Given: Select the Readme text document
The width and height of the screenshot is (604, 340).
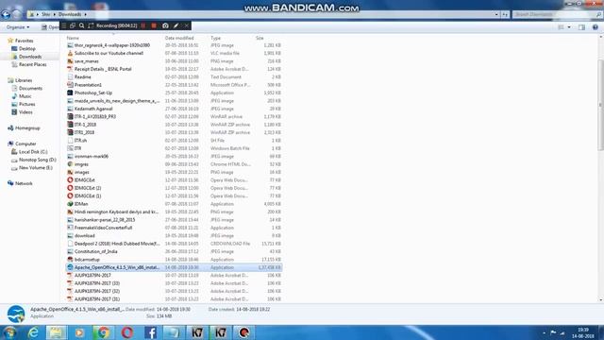Looking at the screenshot, I should [174, 77].
